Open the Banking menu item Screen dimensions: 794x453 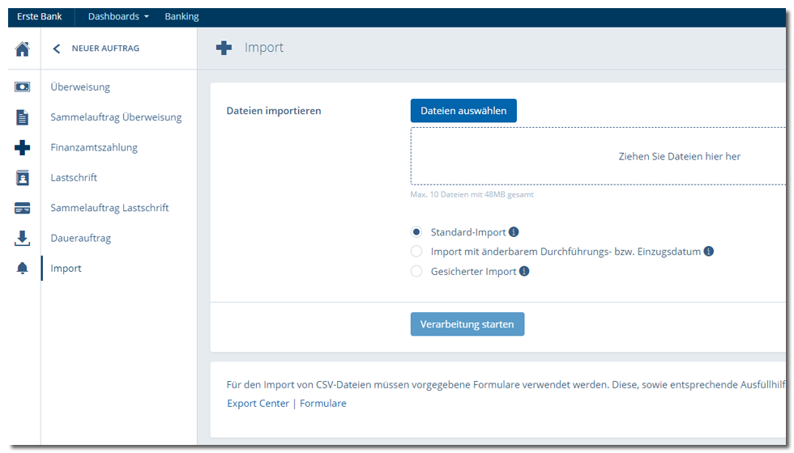pos(181,17)
